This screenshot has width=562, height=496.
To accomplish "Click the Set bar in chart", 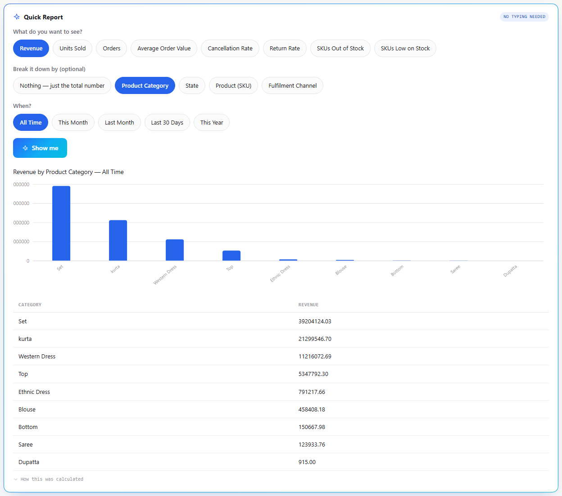I will (61, 223).
